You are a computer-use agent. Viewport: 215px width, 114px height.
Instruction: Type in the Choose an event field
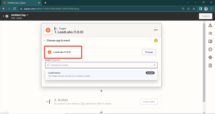(101, 65)
